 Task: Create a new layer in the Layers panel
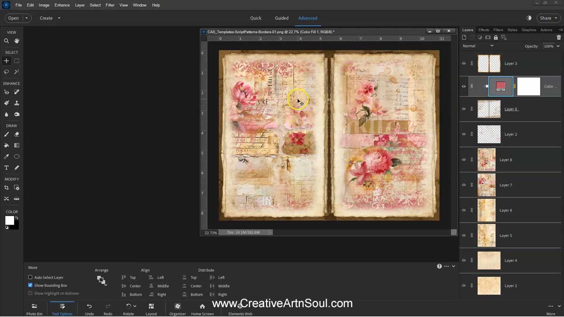[465, 37]
